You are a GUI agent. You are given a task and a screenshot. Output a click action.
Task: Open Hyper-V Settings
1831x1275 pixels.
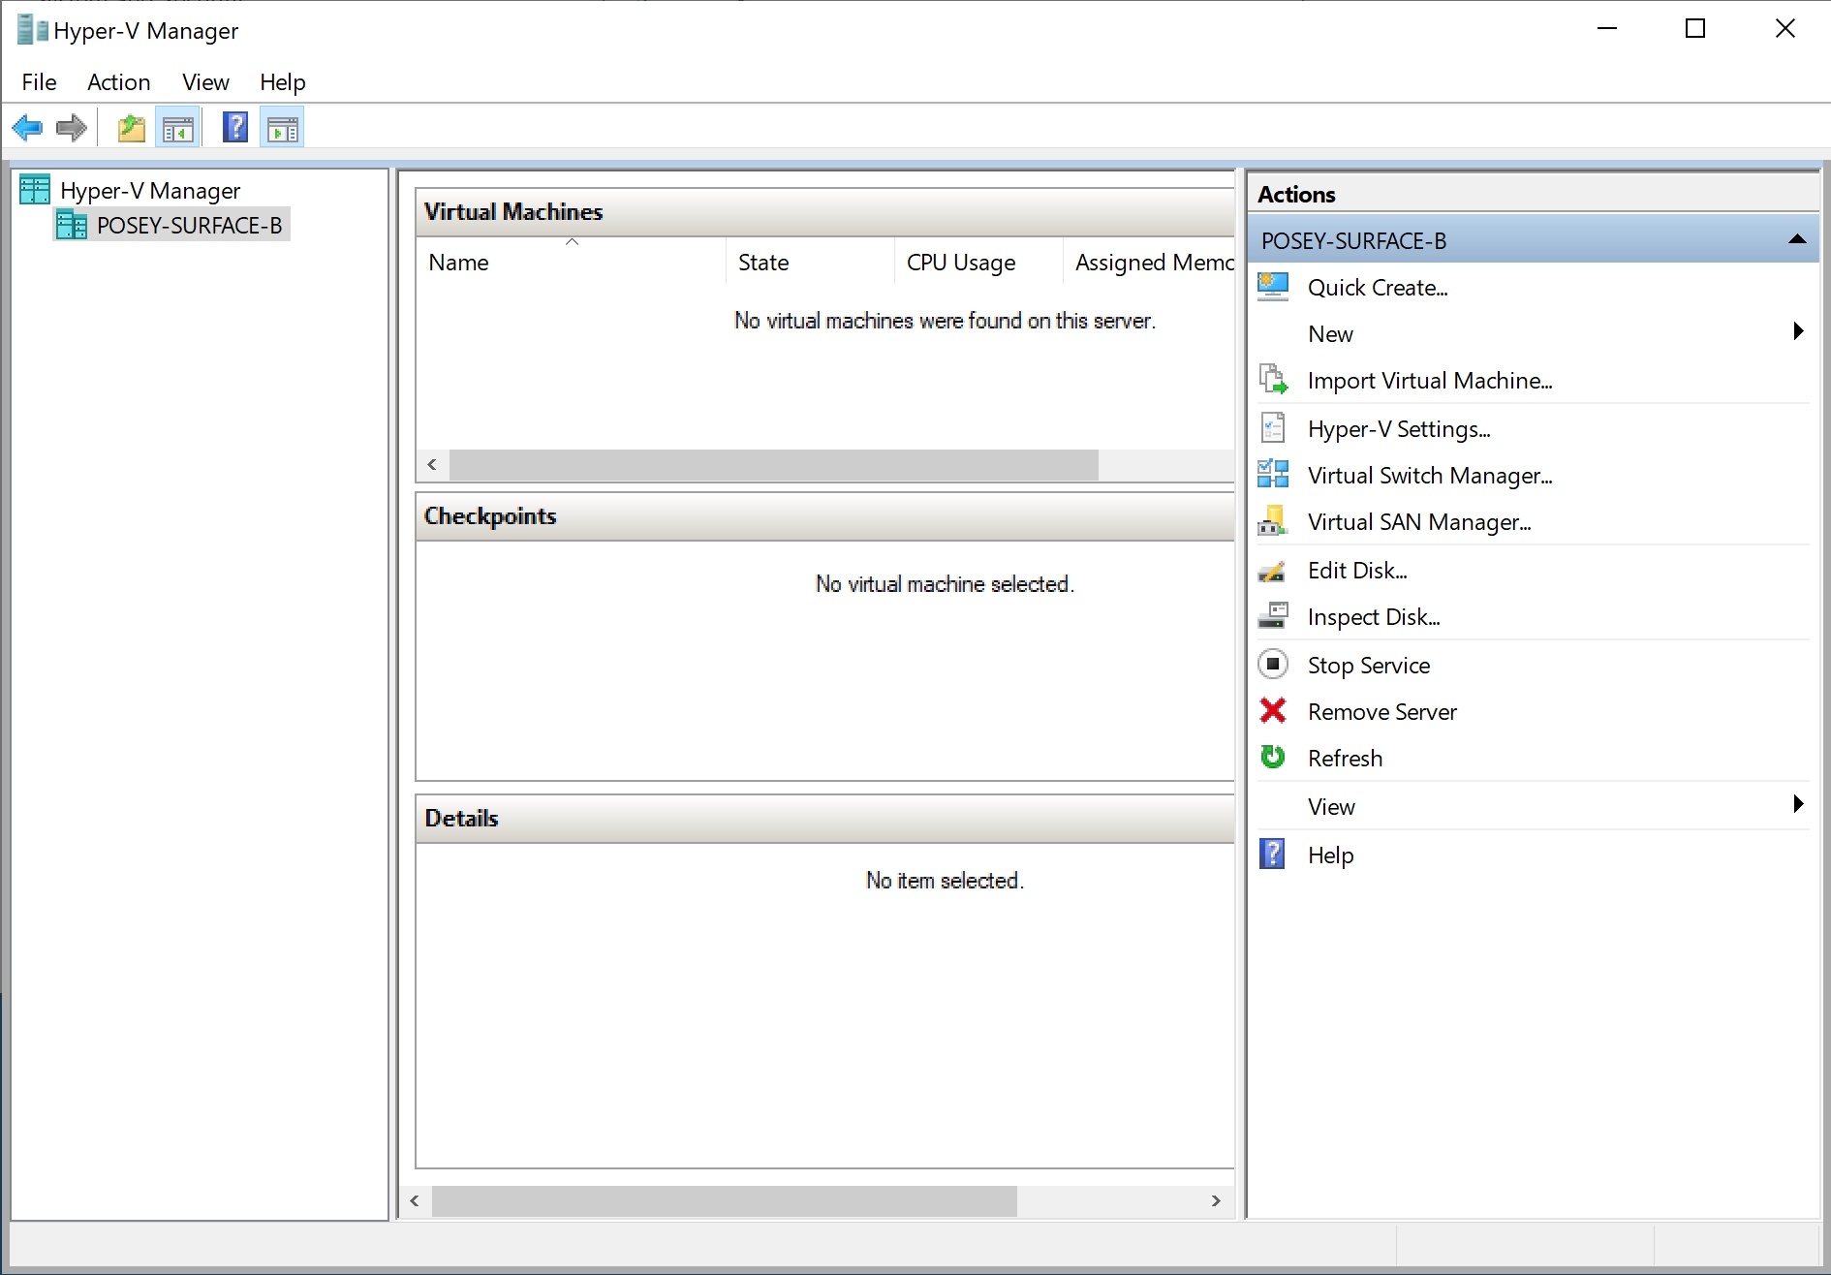point(1399,428)
